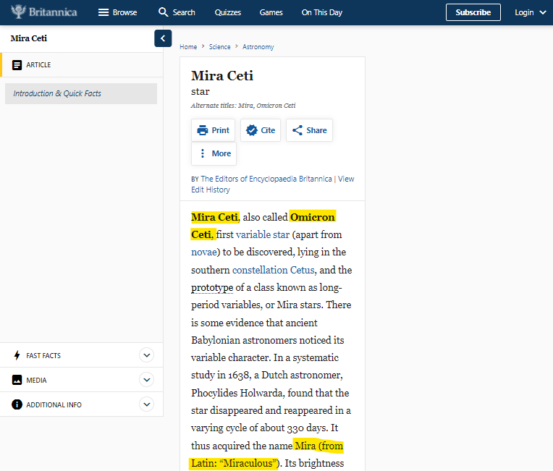Click the highlighted 'Mira (from' text

[318, 446]
